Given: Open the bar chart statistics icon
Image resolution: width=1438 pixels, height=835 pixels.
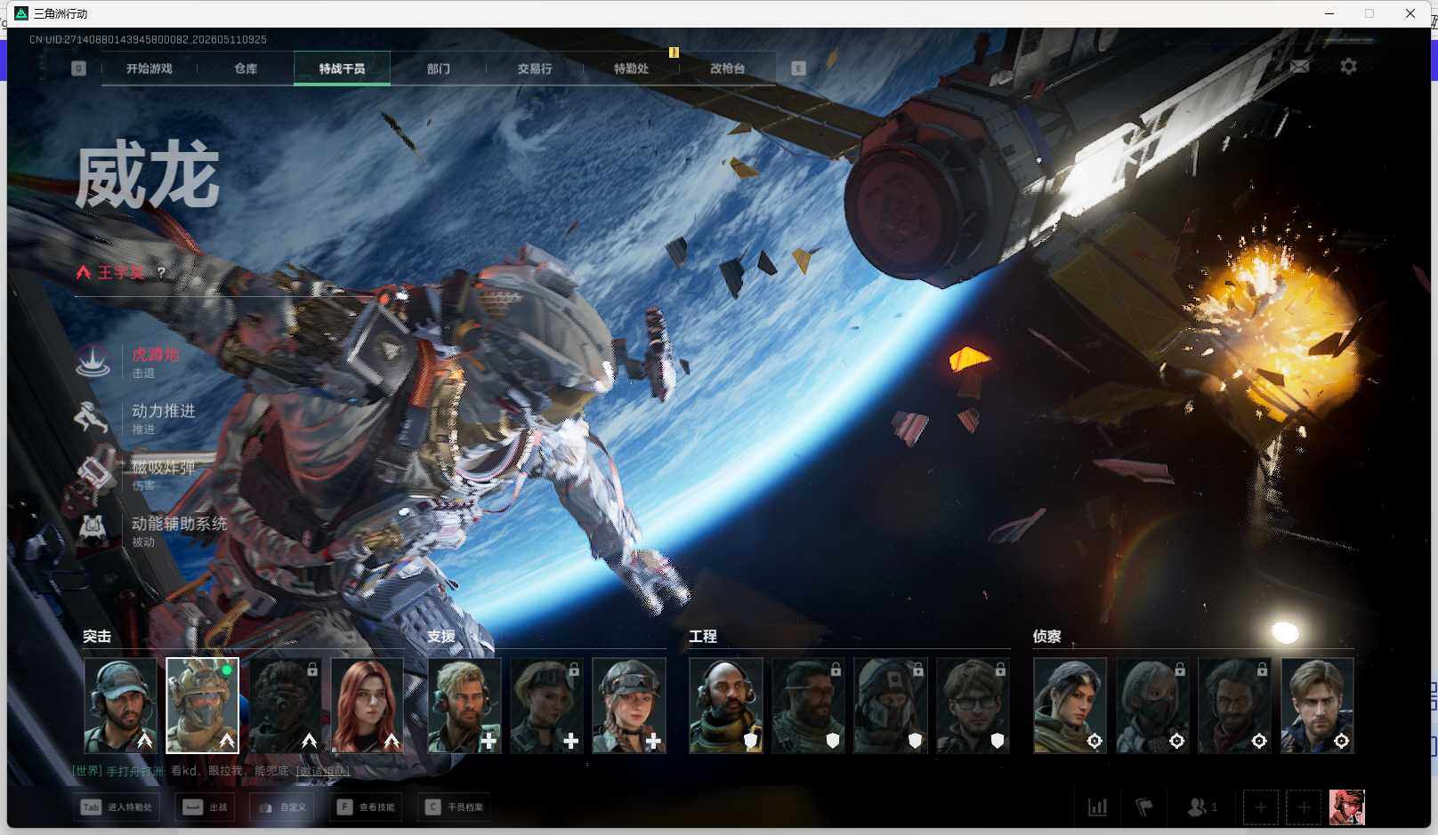Looking at the screenshot, I should 1098,807.
